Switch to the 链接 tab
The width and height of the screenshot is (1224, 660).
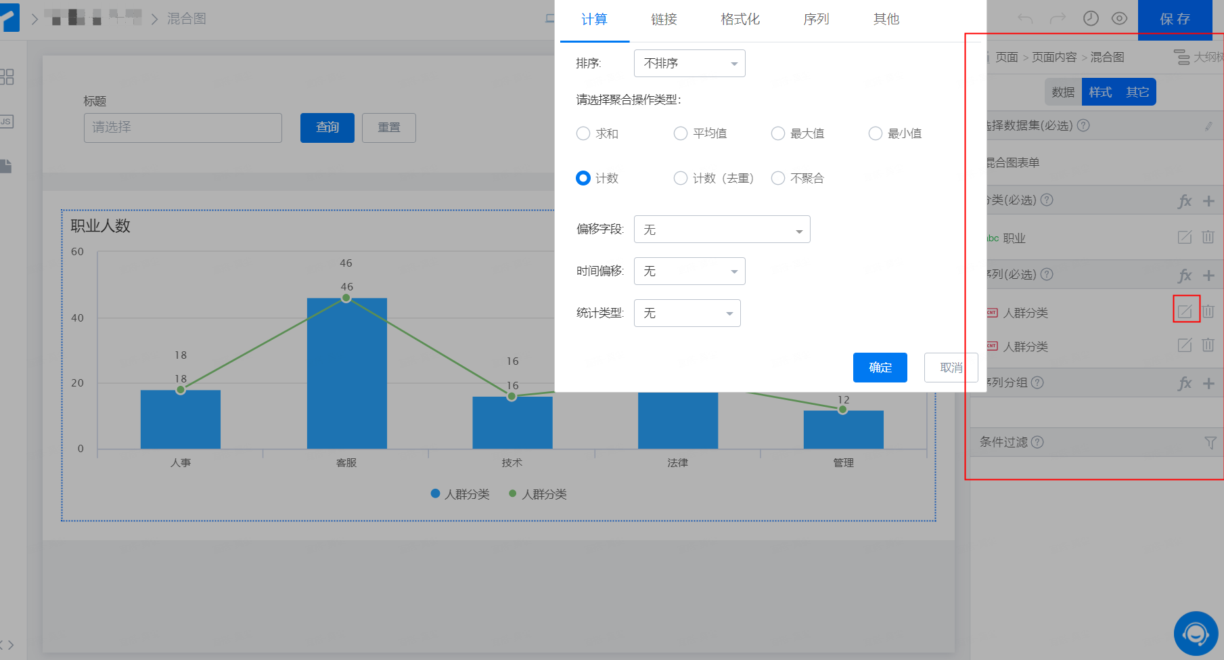[664, 20]
